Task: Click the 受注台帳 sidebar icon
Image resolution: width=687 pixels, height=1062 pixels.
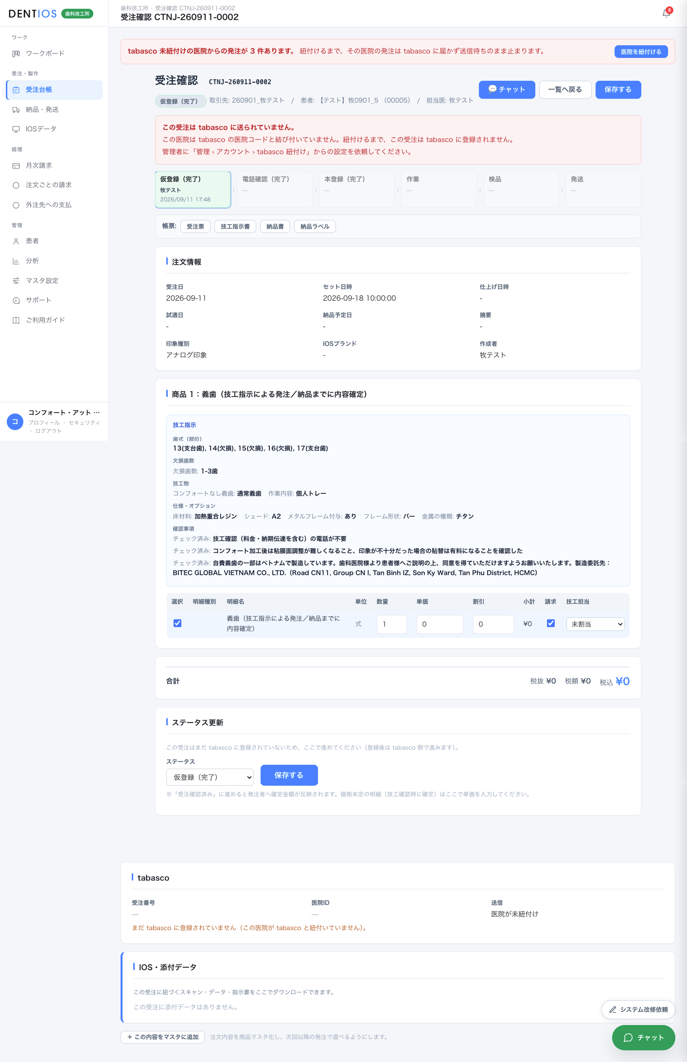Action: pos(16,90)
